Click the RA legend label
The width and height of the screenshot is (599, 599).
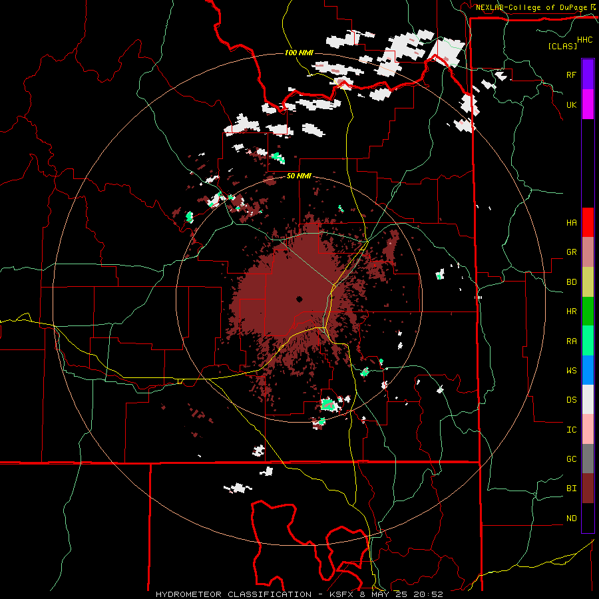(x=571, y=341)
